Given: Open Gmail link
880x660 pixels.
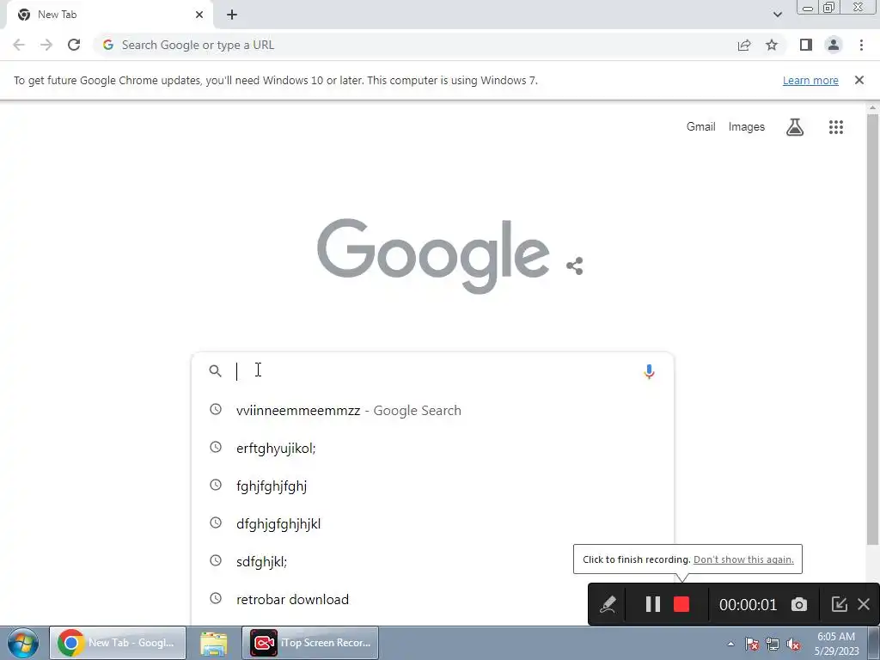Looking at the screenshot, I should click(701, 127).
